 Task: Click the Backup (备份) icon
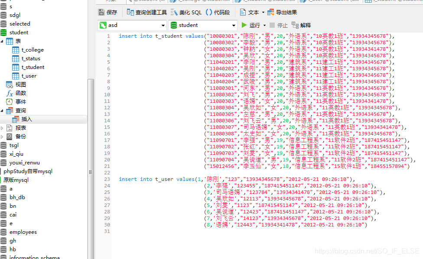[x=10, y=137]
